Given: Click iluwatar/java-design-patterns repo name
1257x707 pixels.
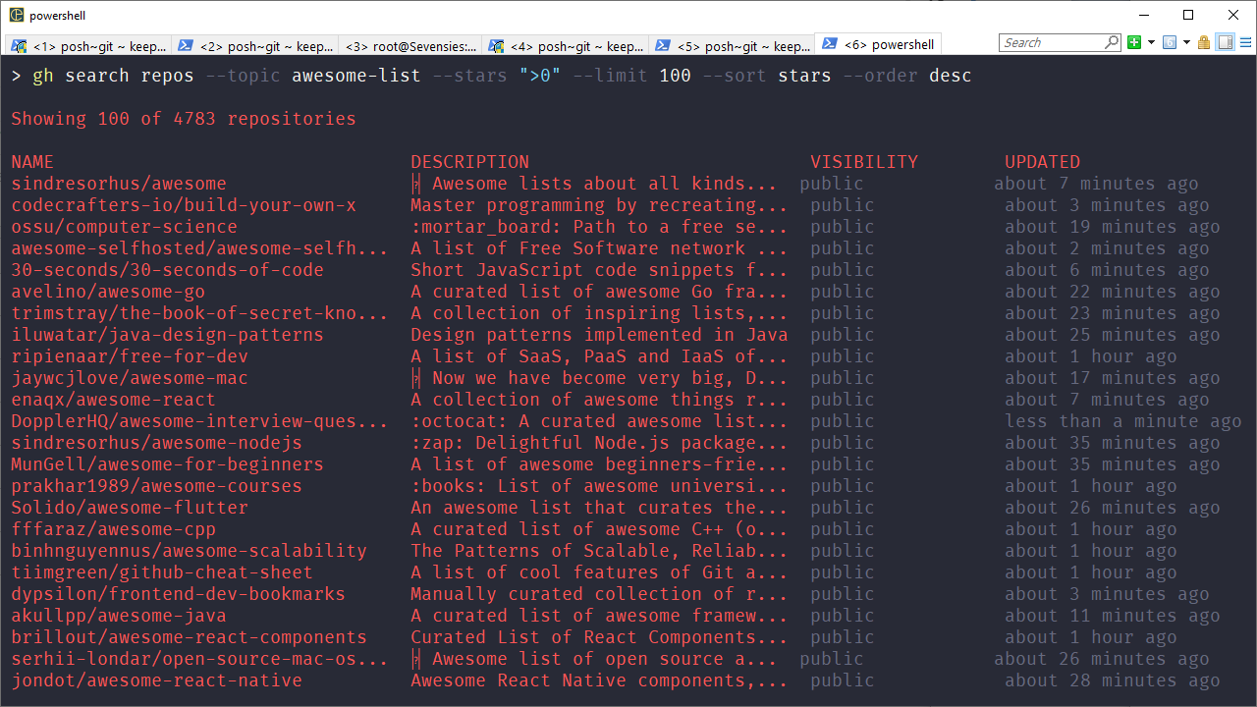Looking at the screenshot, I should point(167,335).
